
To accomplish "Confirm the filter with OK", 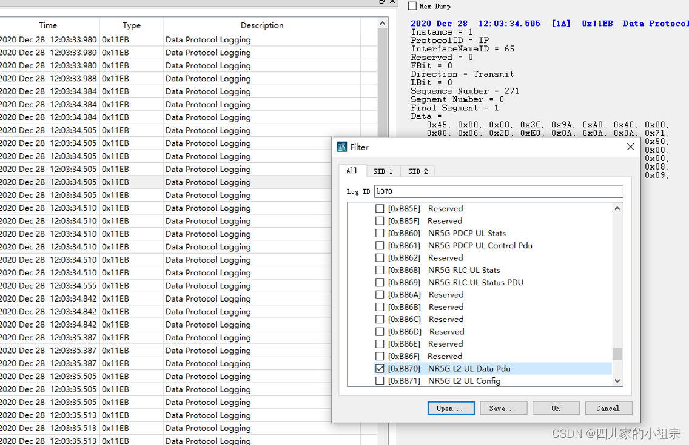I will tap(556, 408).
